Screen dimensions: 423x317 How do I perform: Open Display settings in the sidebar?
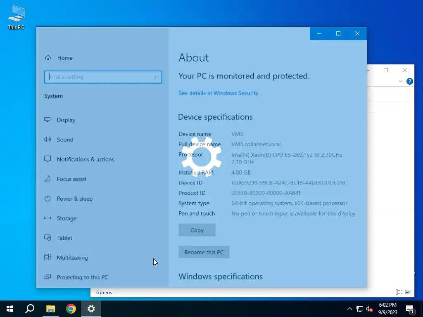(60, 120)
